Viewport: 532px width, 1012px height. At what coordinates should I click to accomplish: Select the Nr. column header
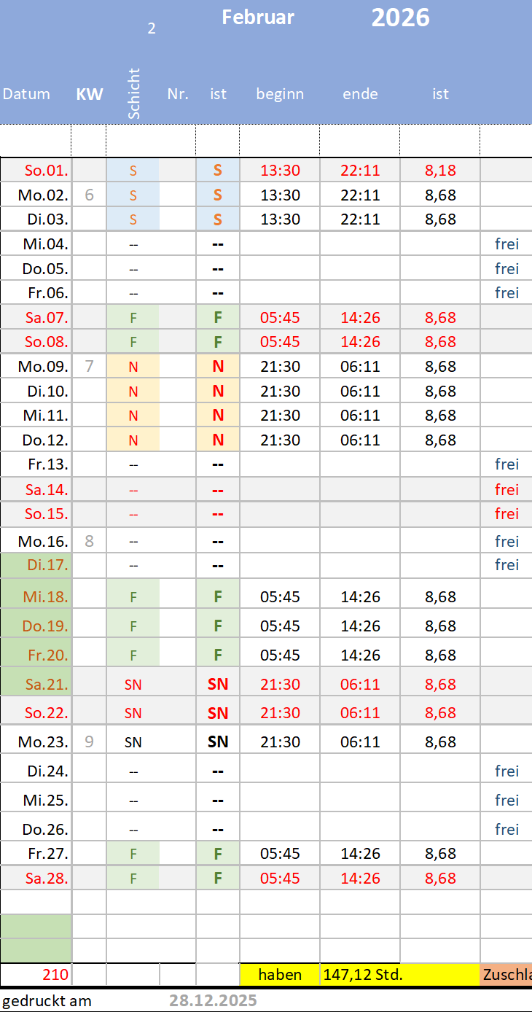[x=178, y=94]
